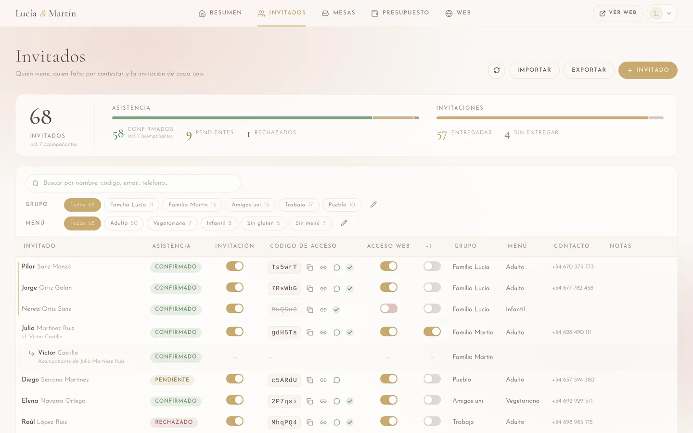Click the green checkmark icon next to code 2P7qsi
Image resolution: width=693 pixels, height=433 pixels.
[x=350, y=401]
